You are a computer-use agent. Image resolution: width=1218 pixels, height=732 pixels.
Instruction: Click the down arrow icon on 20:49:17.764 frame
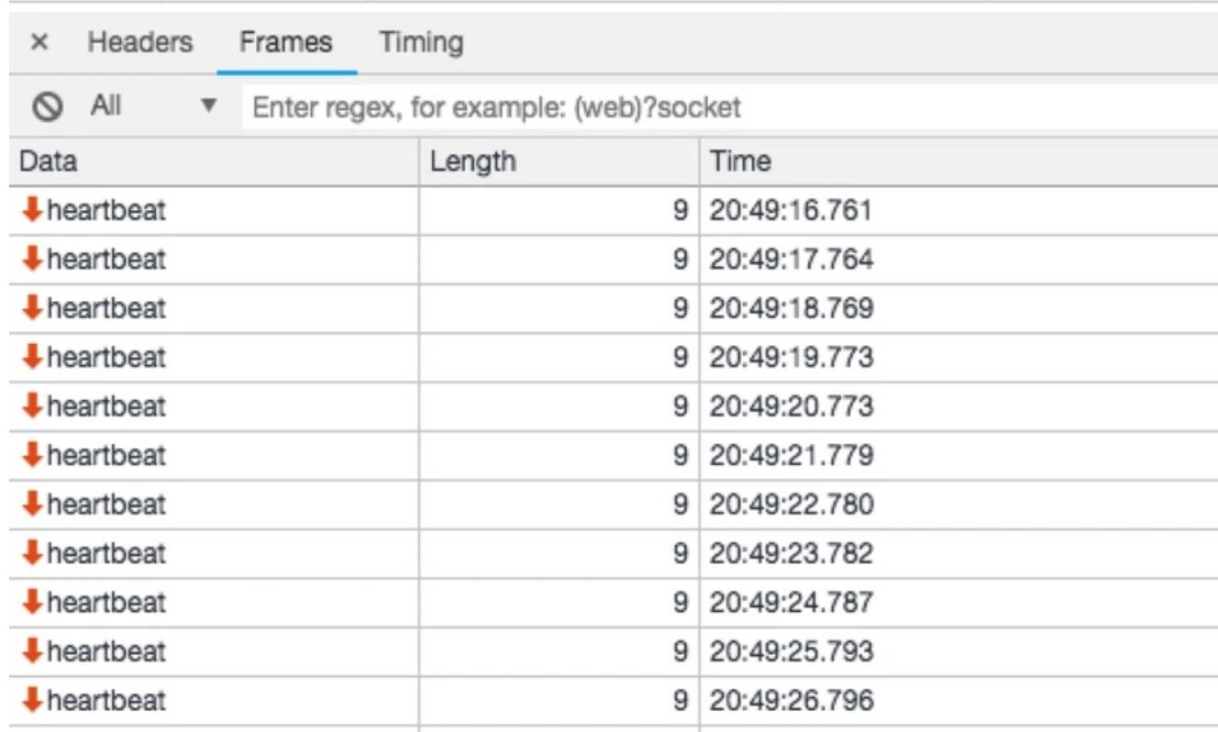tap(32, 260)
